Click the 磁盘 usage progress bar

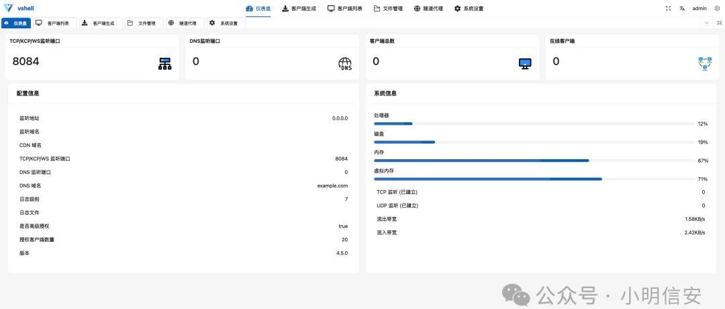(x=535, y=142)
